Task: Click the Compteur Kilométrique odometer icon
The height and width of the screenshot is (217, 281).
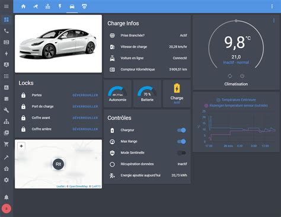Action: pyautogui.click(x=112, y=69)
